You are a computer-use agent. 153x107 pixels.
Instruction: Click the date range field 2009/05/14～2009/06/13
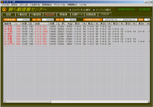120,20
